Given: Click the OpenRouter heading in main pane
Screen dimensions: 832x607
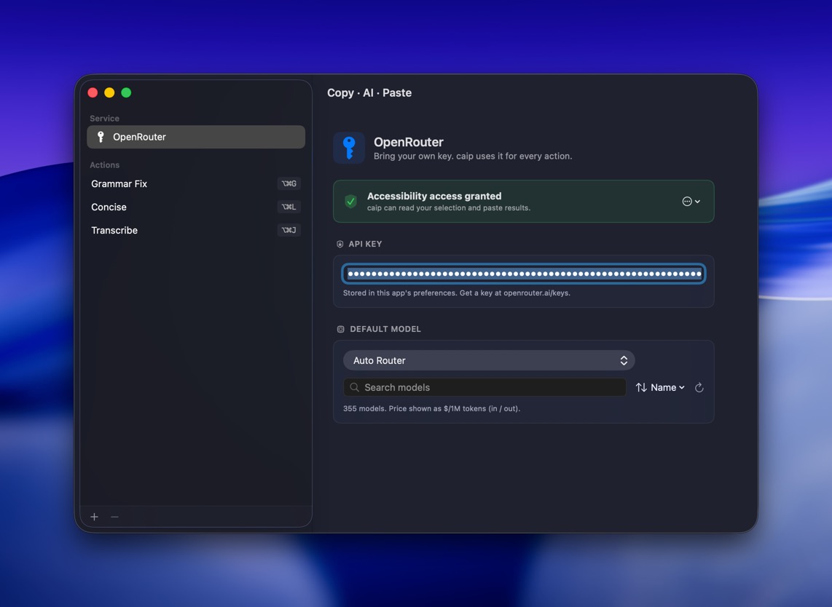Looking at the screenshot, I should [409, 142].
